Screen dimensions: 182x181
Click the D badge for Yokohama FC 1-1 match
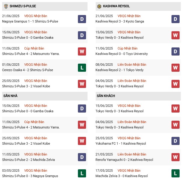pos(175,141)
